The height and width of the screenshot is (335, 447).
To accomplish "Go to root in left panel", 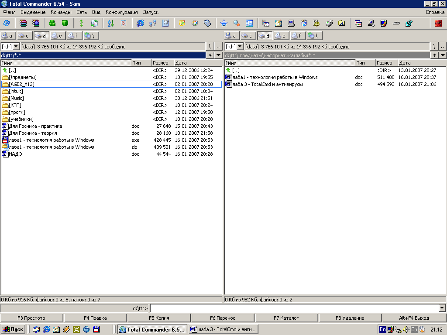I will point(210,46).
